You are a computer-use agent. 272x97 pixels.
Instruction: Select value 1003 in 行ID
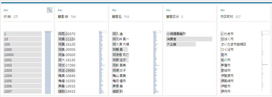coord(23,70)
